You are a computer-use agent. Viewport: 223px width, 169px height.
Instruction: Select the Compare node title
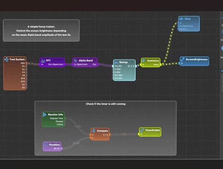pyautogui.click(x=102, y=131)
